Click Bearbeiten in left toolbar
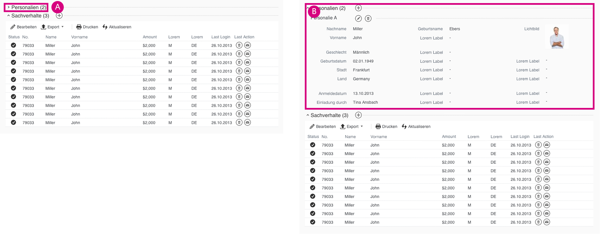Image resolution: width=600 pixels, height=234 pixels. click(24, 27)
